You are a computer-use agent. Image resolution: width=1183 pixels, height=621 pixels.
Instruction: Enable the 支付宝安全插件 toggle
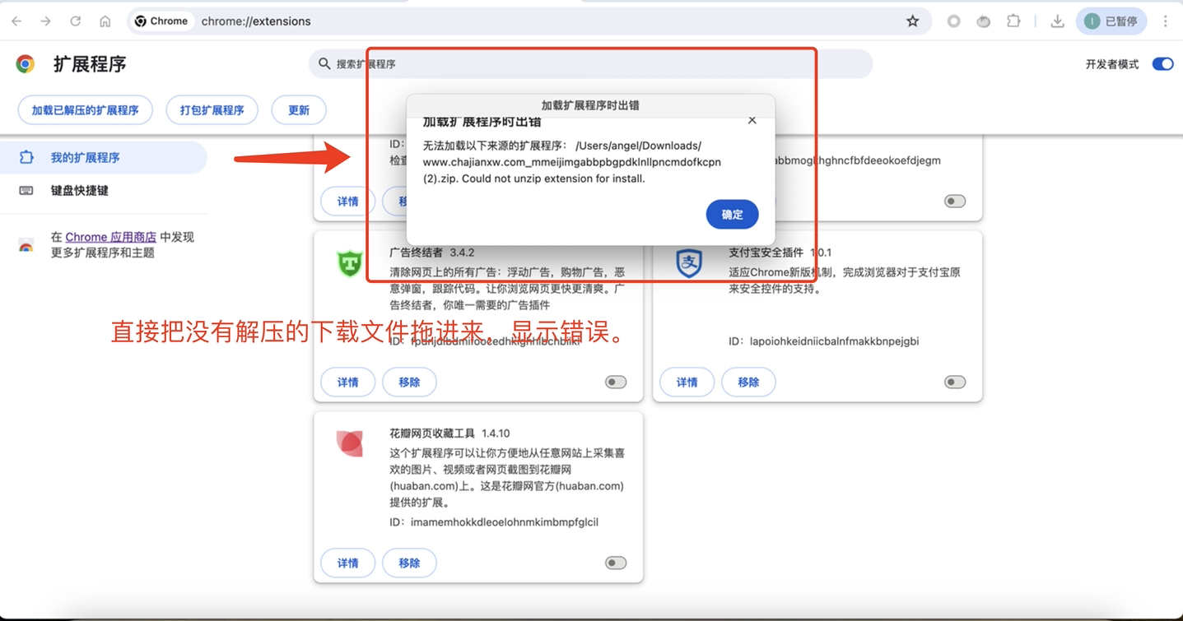955,382
